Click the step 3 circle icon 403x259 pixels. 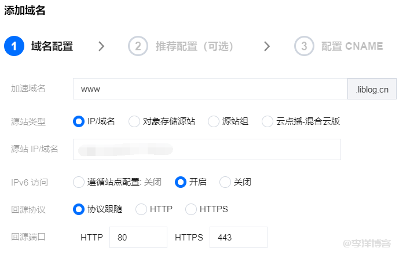tap(304, 46)
